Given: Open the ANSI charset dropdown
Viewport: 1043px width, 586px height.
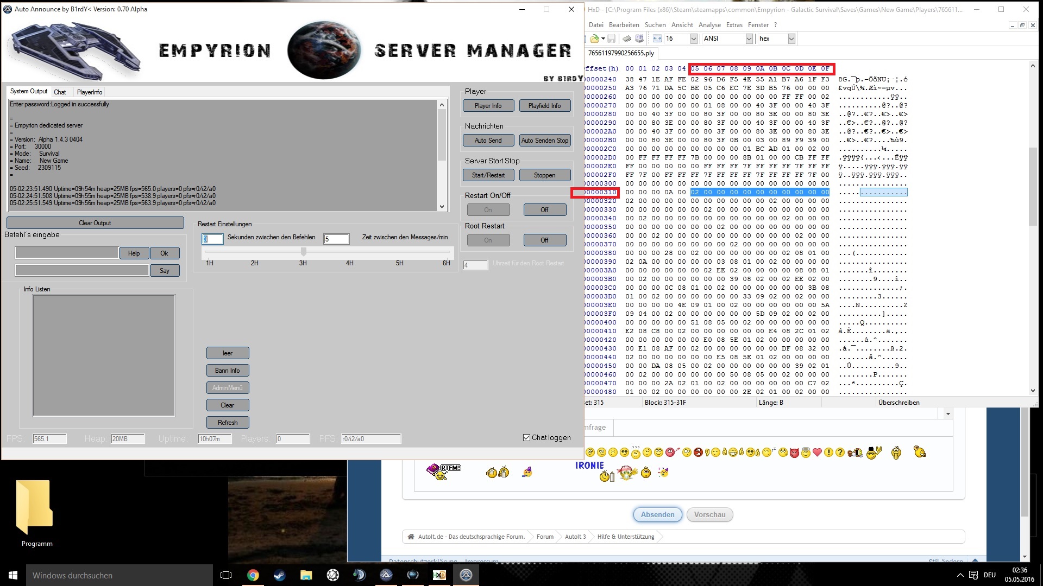Looking at the screenshot, I should [x=749, y=39].
